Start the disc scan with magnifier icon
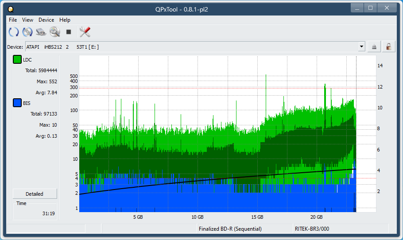This screenshot has width=403, height=240. tap(55, 32)
